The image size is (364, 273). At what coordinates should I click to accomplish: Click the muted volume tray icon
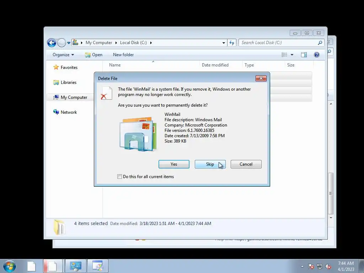(328, 266)
